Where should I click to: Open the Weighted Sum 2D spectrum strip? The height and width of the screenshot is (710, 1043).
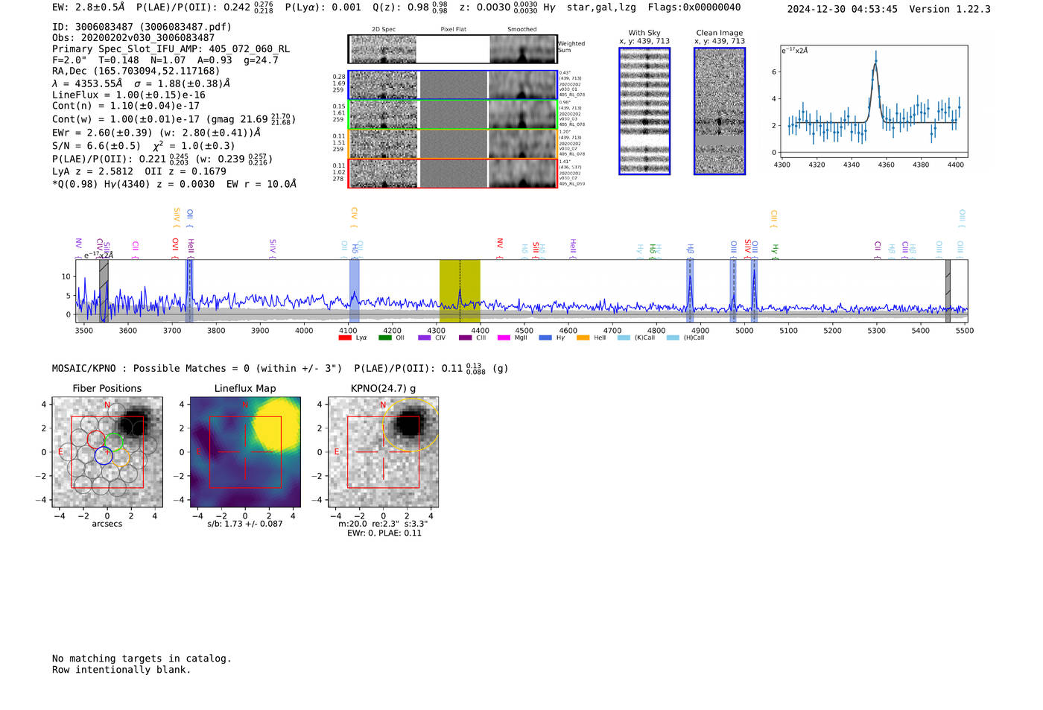(452, 49)
